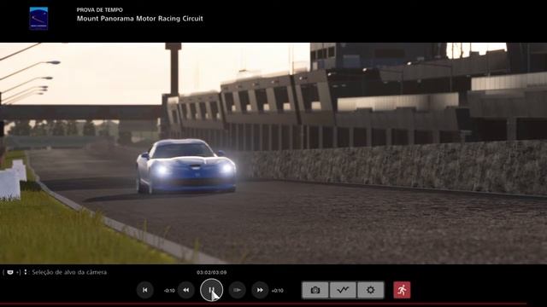This screenshot has height=307, width=547.
Task: Open replay settings with the gear icon
Action: tap(370, 290)
